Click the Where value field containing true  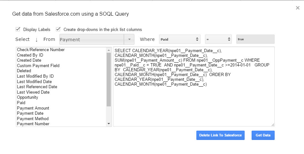[255, 39]
